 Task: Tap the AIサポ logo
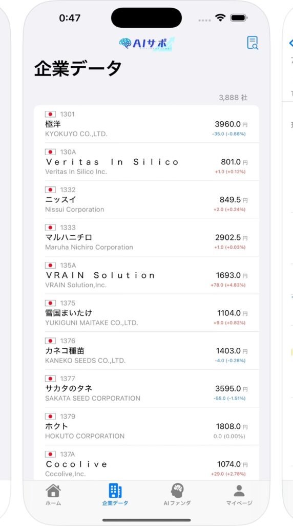146,44
